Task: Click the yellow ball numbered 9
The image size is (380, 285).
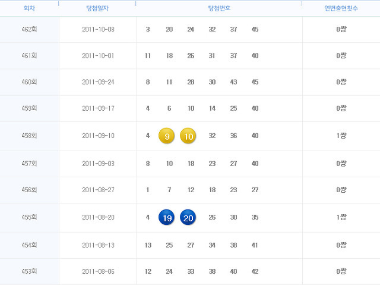Action: click(x=166, y=136)
